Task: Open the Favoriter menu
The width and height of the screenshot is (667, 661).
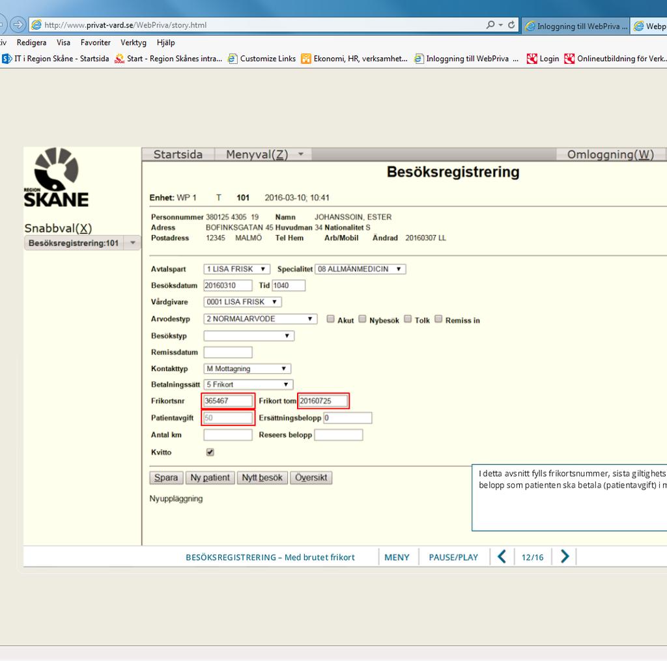Action: [95, 42]
